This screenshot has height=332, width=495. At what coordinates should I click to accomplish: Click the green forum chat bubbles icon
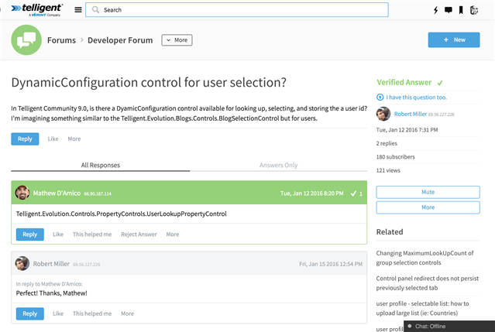coord(26,40)
